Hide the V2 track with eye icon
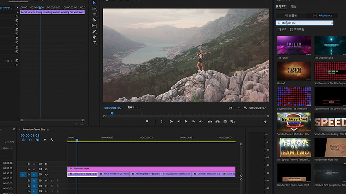 (x=46, y=169)
